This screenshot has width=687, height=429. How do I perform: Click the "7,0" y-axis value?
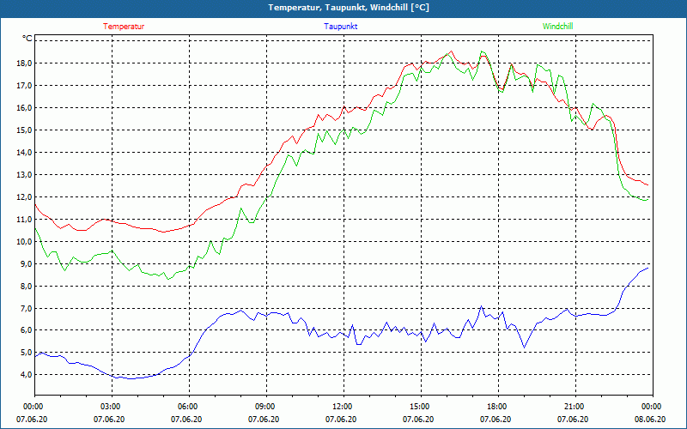[x=26, y=308]
